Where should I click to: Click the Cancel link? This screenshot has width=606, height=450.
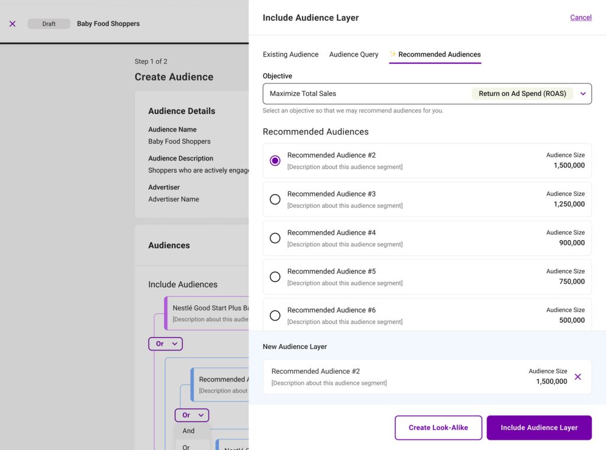coord(581,18)
